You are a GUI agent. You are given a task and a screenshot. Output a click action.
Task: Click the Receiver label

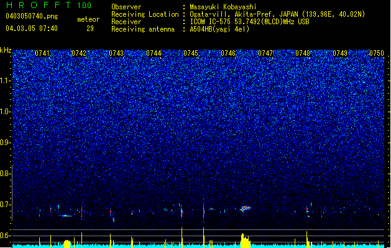click(126, 22)
